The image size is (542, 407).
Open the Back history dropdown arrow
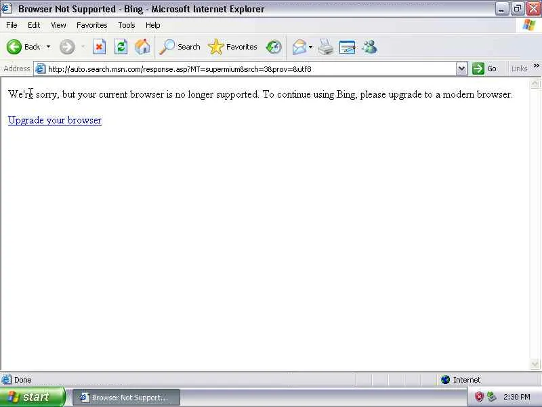pos(48,47)
